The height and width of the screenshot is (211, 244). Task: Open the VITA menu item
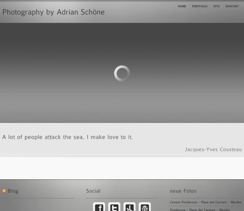(216, 6)
